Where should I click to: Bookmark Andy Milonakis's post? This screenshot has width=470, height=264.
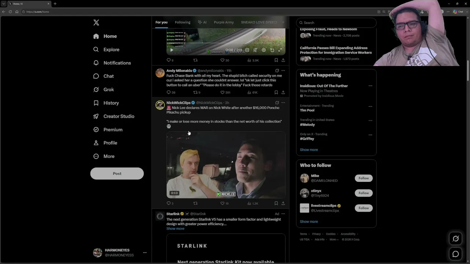(x=276, y=92)
